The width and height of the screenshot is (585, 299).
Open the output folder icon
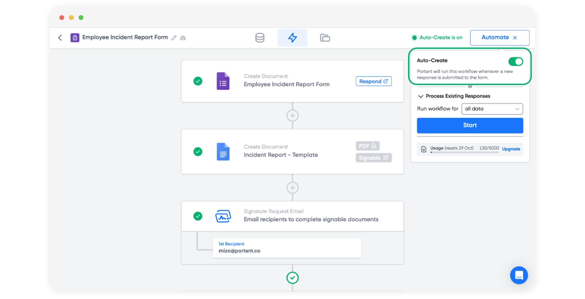[x=325, y=38]
